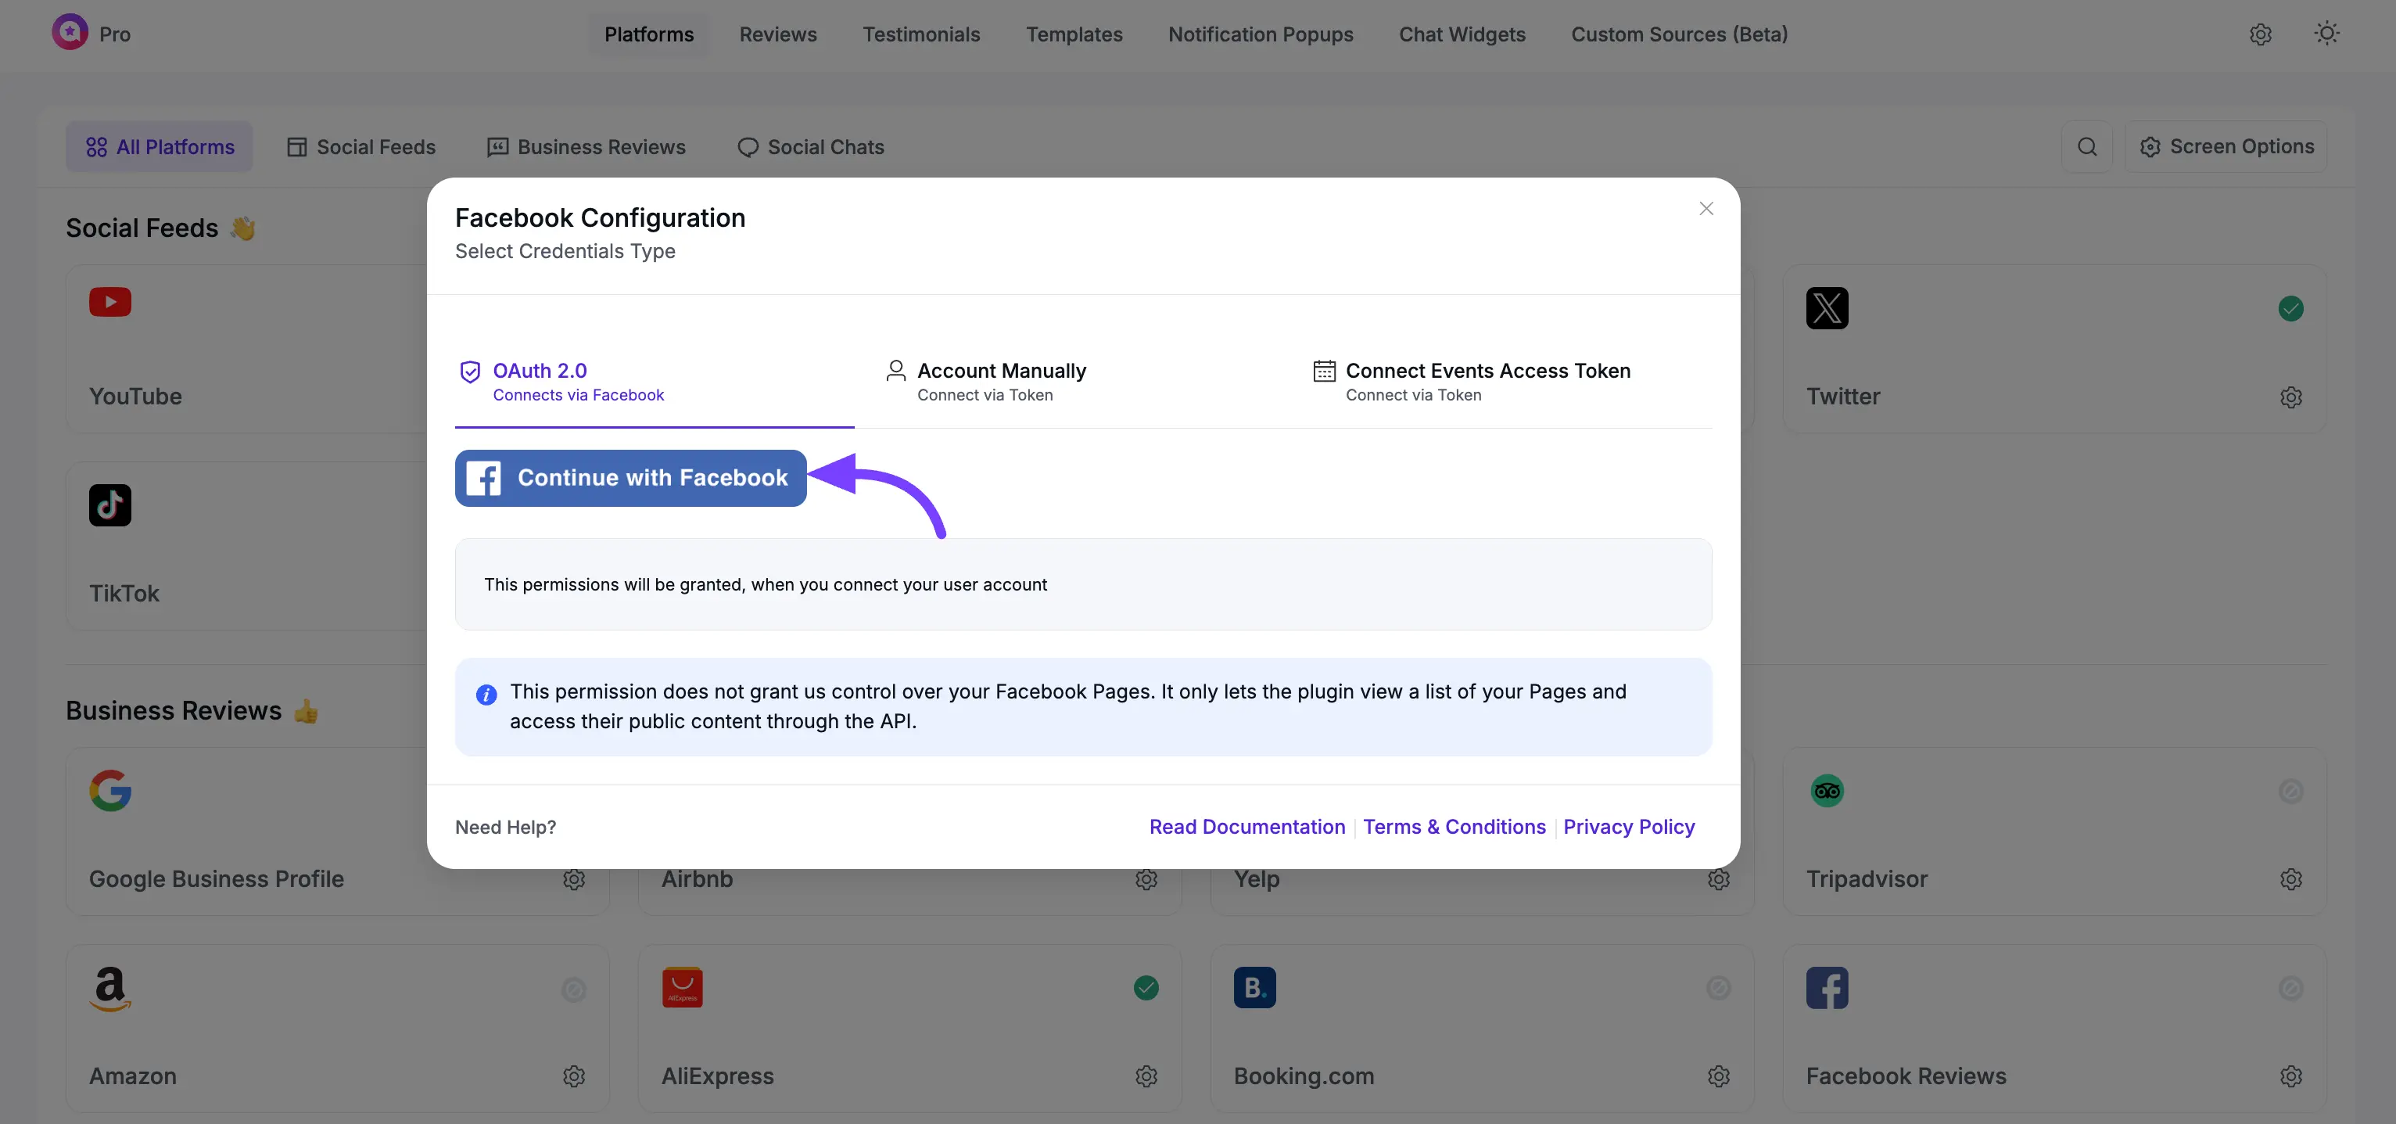Toggle the light mode sun icon
This screenshot has height=1124, width=2396.
click(x=2326, y=34)
